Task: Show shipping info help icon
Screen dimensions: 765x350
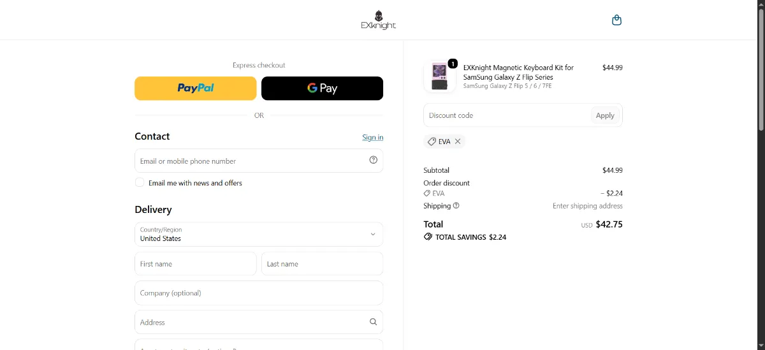Action: click(x=456, y=206)
